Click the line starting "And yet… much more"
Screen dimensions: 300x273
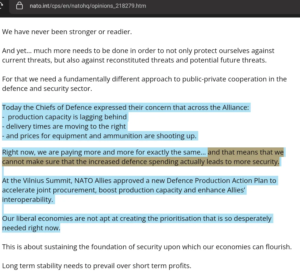pos(138,51)
